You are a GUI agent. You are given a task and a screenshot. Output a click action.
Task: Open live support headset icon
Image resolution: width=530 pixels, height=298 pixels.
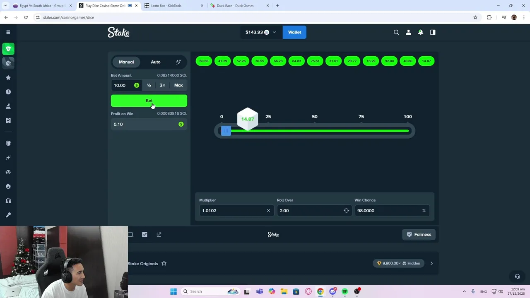click(517, 276)
